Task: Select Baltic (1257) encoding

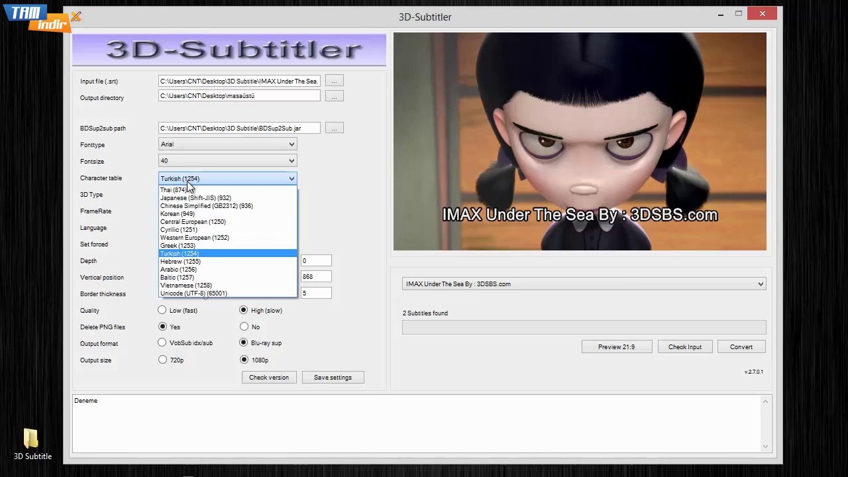Action: 228,278
